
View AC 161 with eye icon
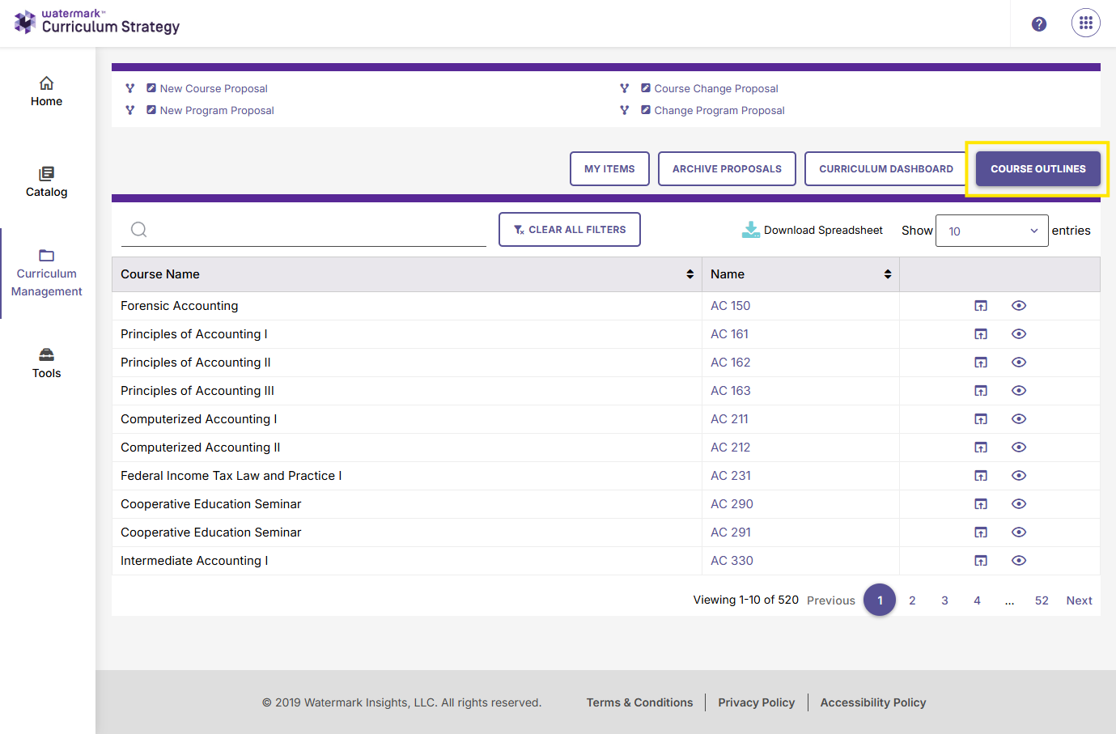pyautogui.click(x=1019, y=334)
